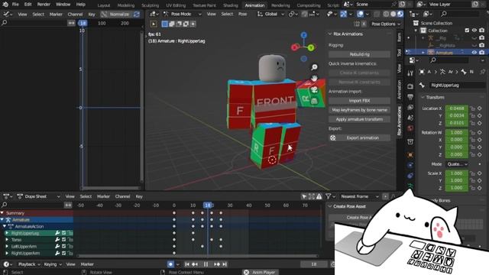The image size is (489, 275).
Task: Toggle Collection exclude checkbox in outliner
Action: tap(467, 31)
